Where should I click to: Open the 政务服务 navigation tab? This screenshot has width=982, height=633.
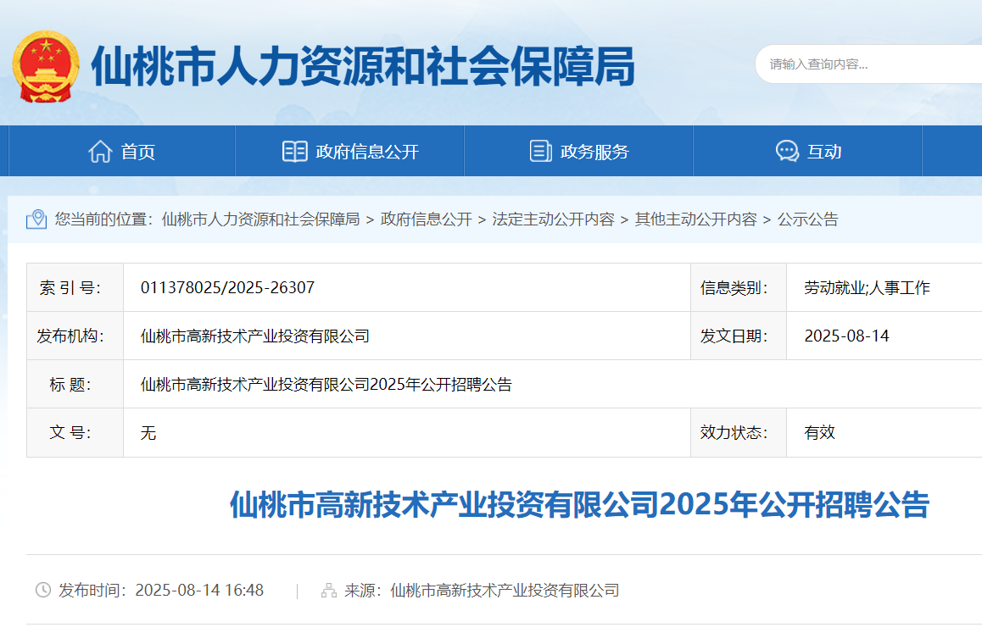(x=578, y=151)
